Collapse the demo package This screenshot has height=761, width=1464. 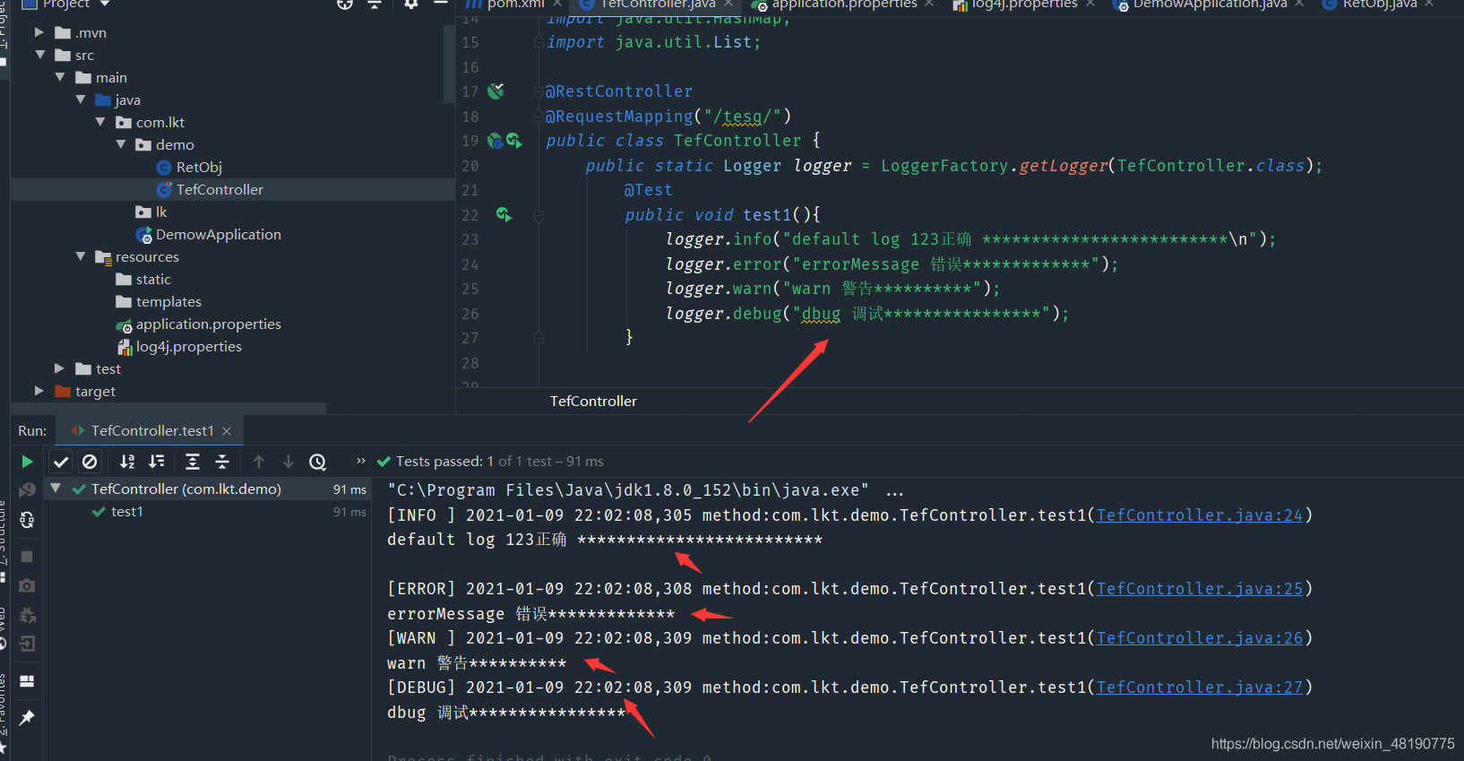121,144
